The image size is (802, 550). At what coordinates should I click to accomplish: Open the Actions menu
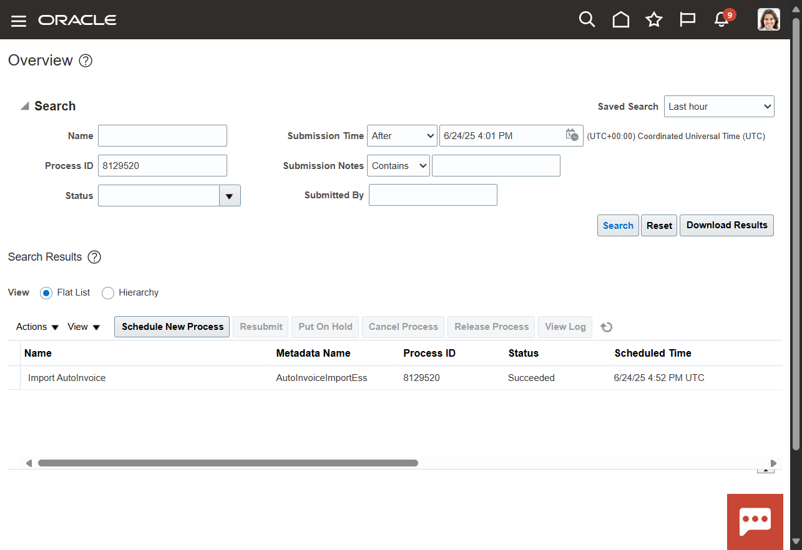click(x=37, y=327)
